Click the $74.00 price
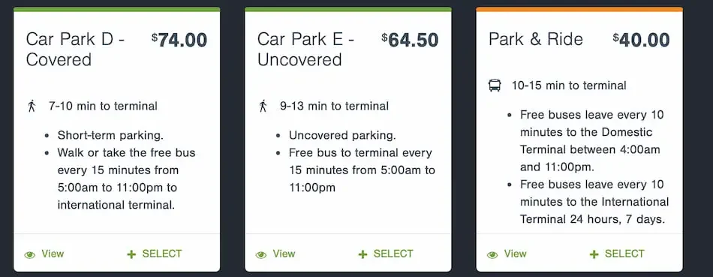Image resolution: width=713 pixels, height=277 pixels. click(179, 40)
